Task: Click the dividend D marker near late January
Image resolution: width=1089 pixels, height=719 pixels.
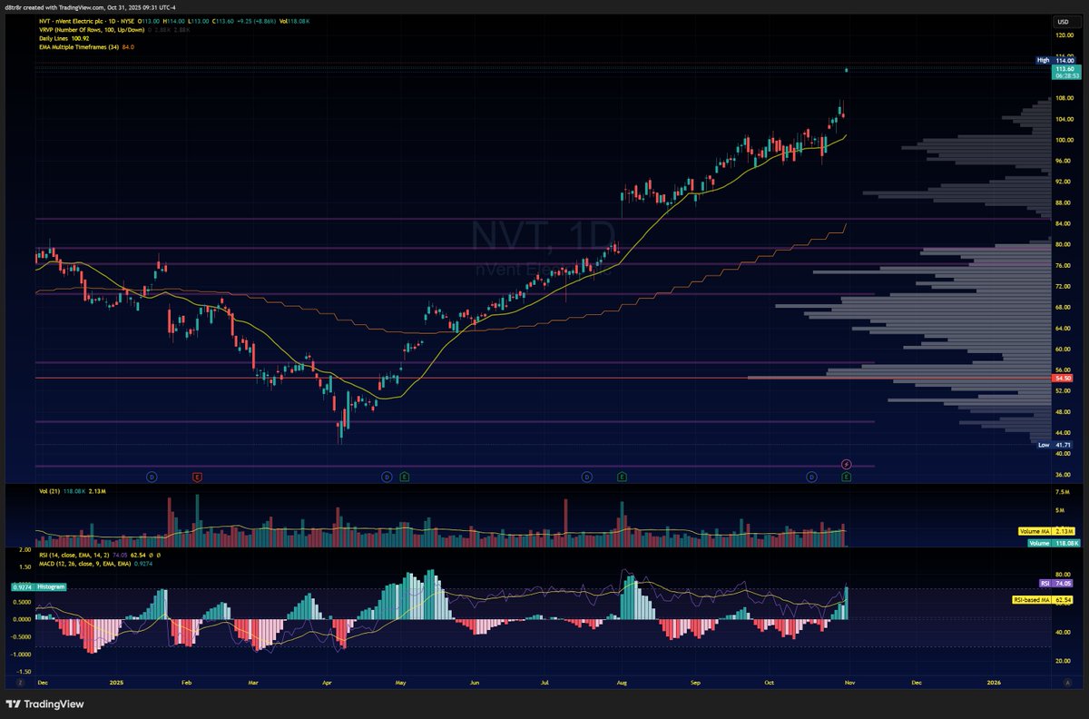Action: pos(152,476)
